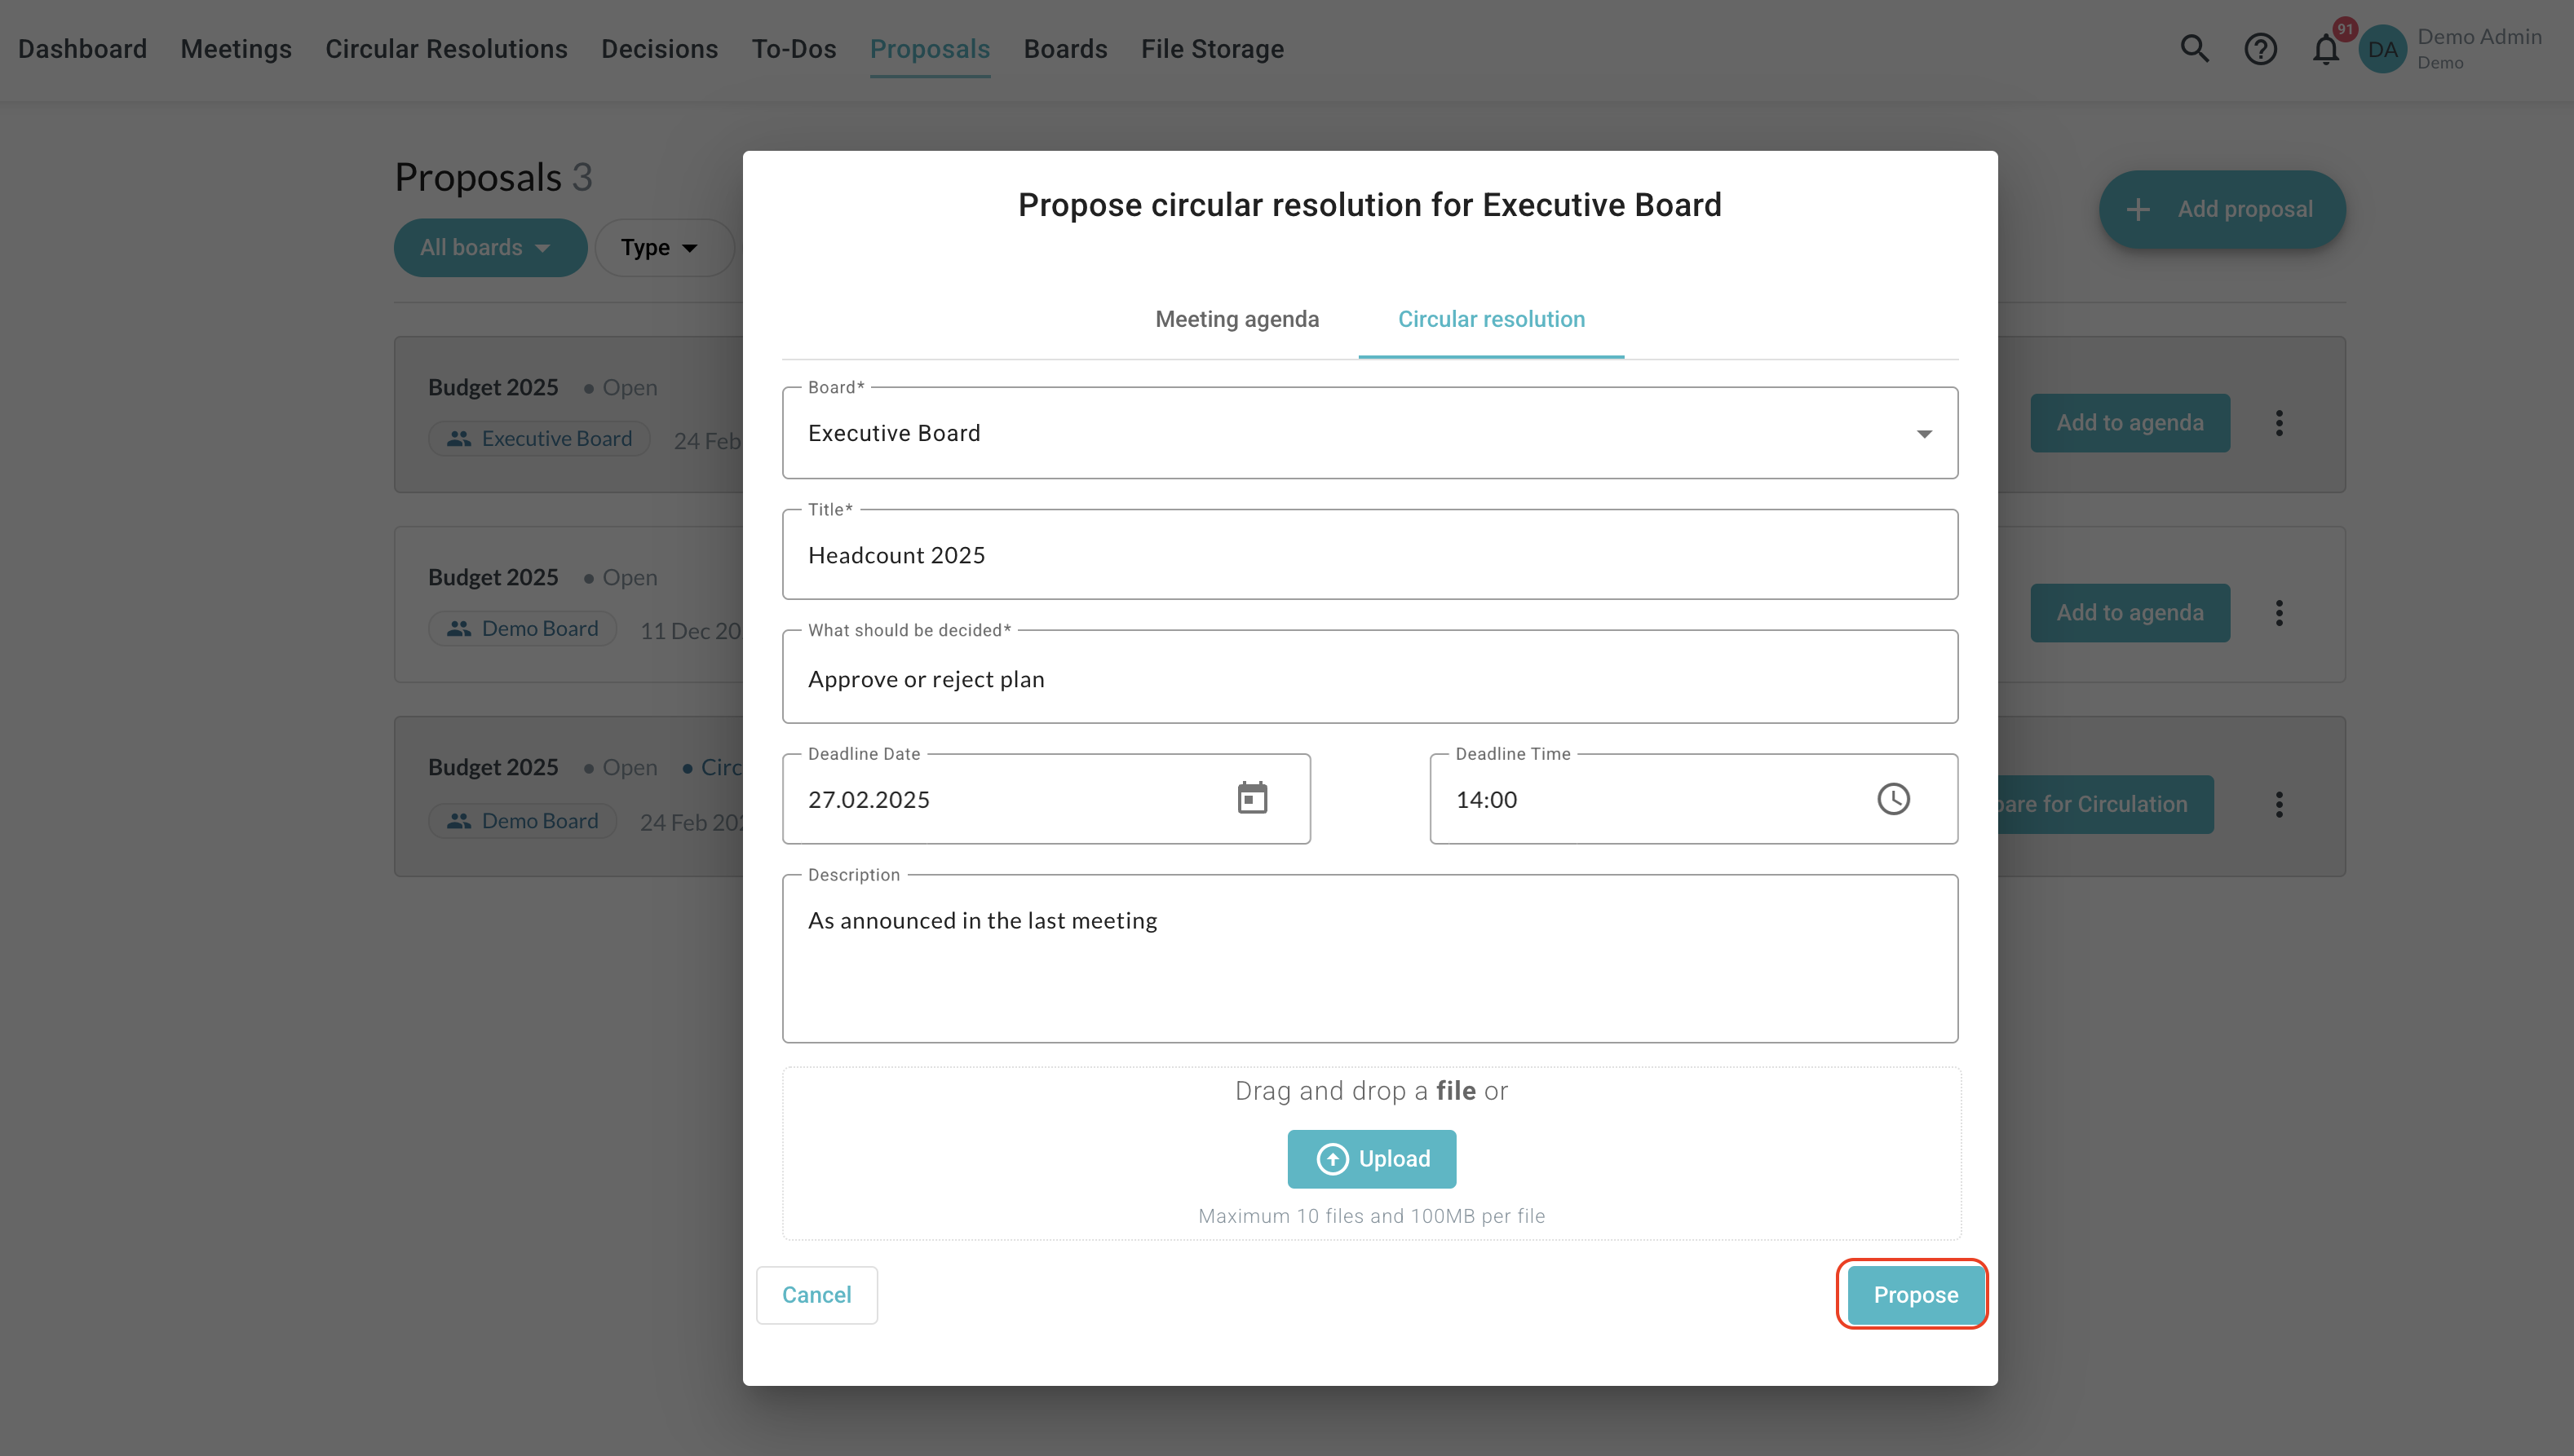The height and width of the screenshot is (1456, 2574).
Task: Click the Propose button
Action: pos(1915,1295)
